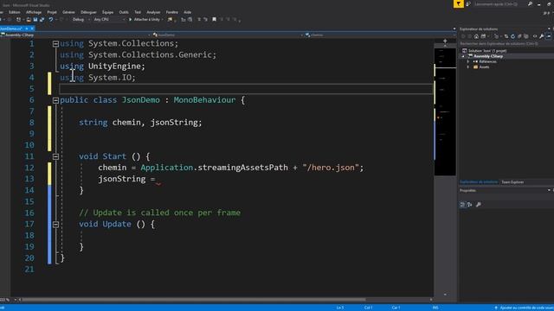
Task: Click the green Attach to Unity play icon
Action: [131, 19]
